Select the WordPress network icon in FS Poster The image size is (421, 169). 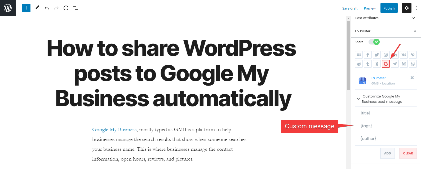(413, 64)
